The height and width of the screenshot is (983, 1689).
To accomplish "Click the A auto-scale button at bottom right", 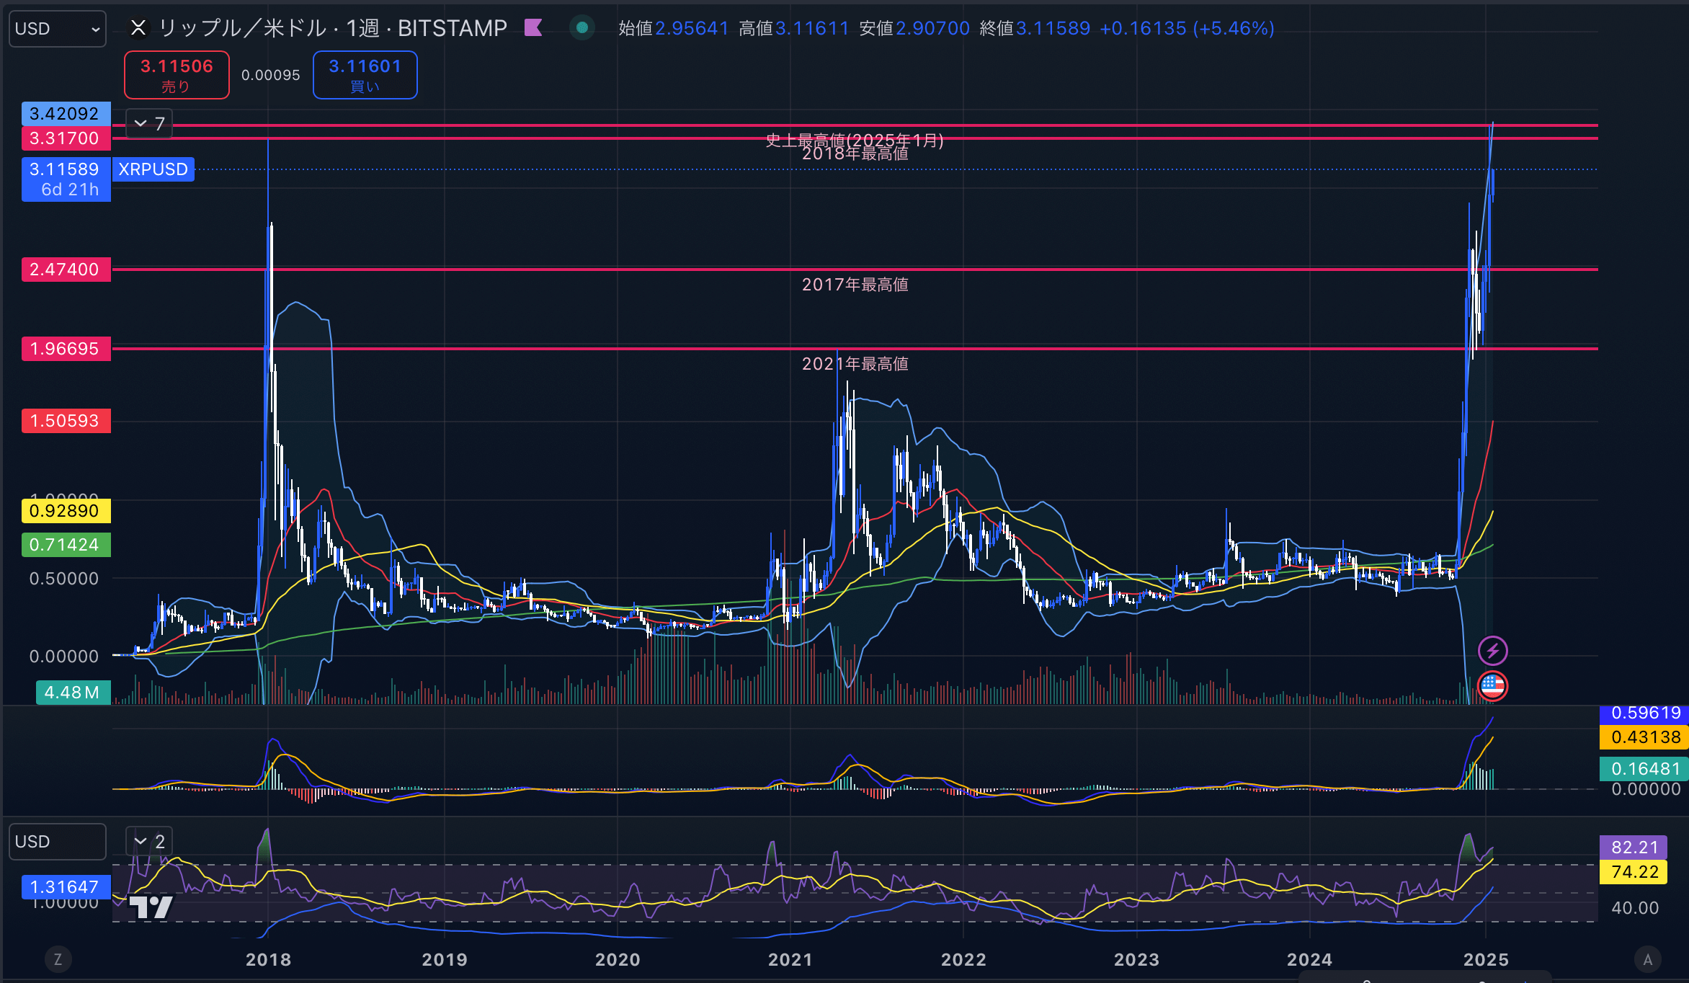I will pyautogui.click(x=1647, y=959).
